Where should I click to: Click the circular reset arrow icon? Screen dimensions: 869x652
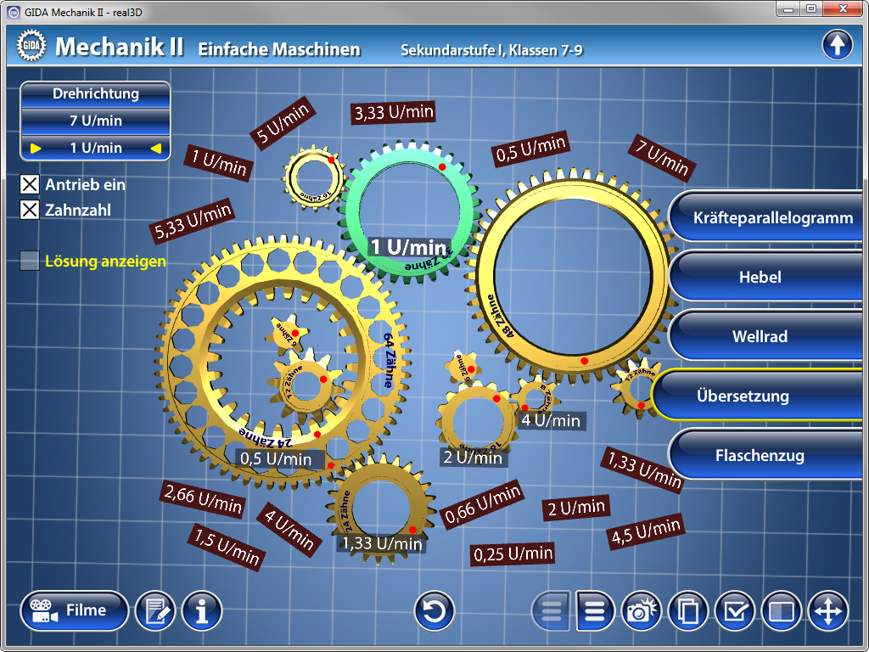(434, 610)
